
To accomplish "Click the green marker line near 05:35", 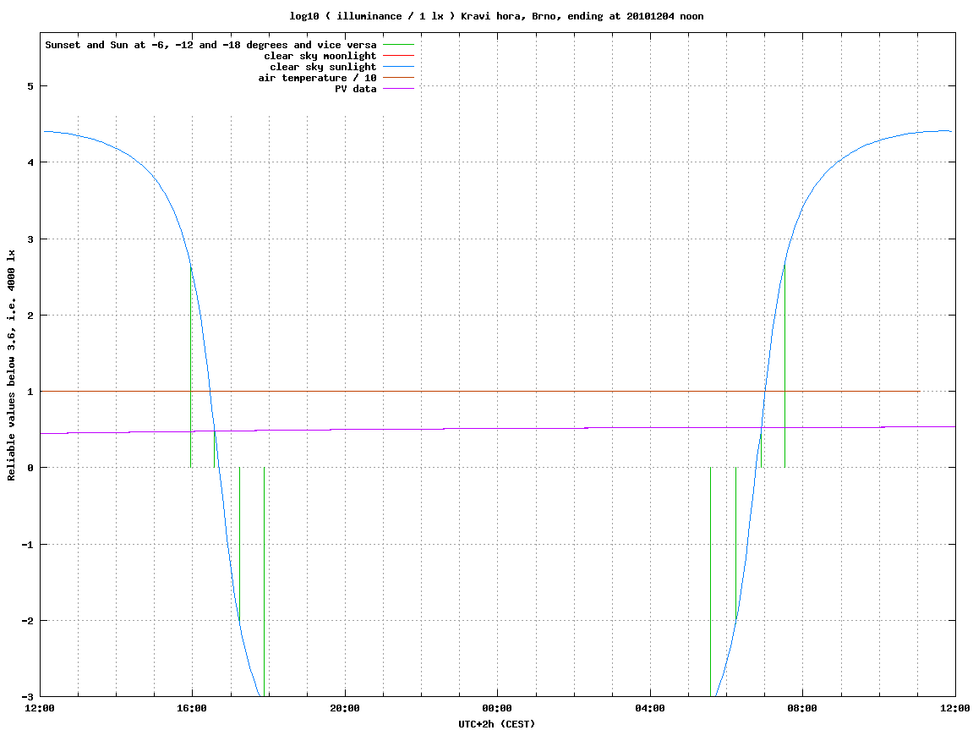I will 710,582.
